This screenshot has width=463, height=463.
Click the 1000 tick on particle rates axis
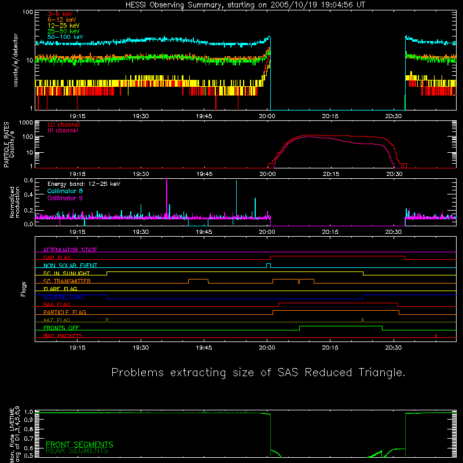point(25,122)
